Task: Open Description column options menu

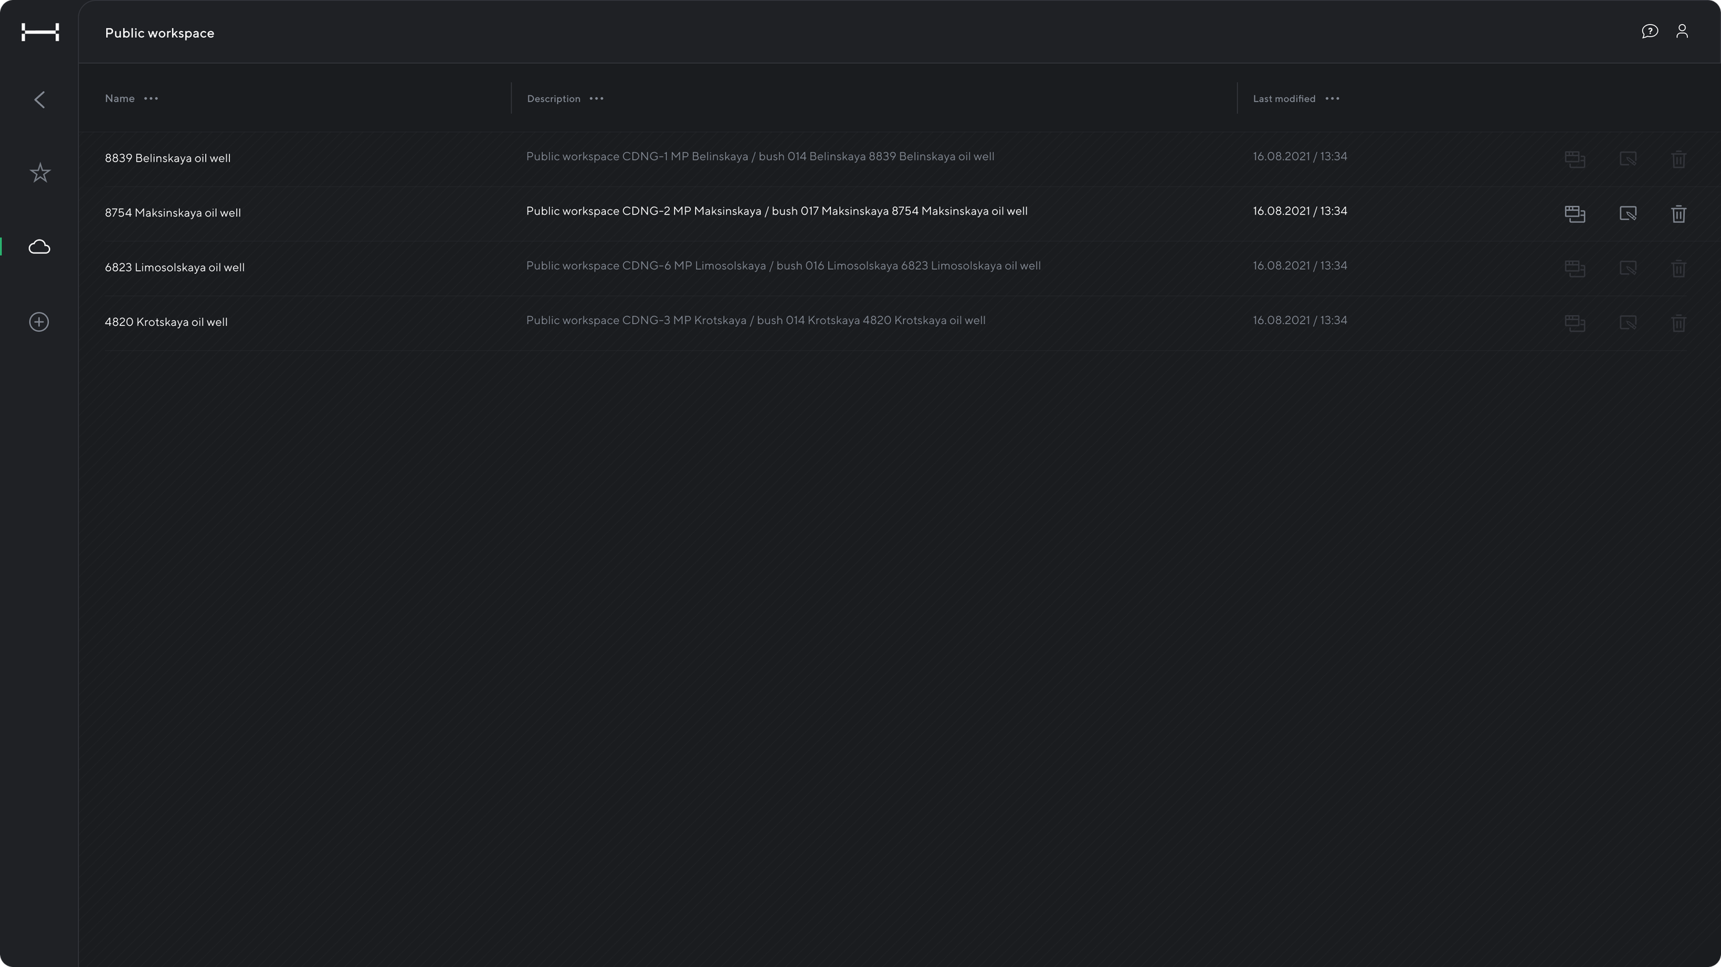Action: (x=596, y=99)
